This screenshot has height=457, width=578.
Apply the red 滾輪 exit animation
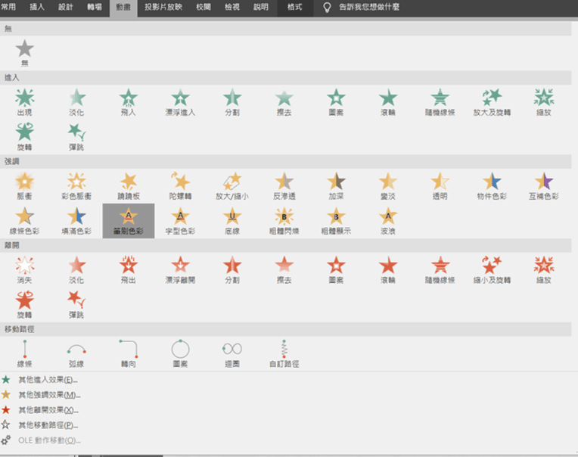tap(388, 270)
